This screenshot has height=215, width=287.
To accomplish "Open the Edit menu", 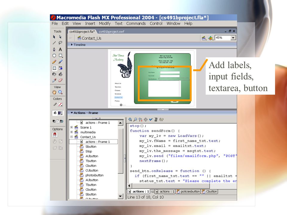I will (x=65, y=23).
